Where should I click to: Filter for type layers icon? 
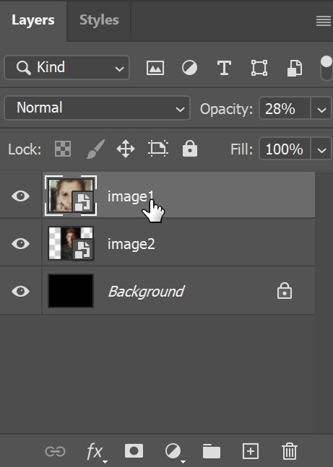[224, 68]
